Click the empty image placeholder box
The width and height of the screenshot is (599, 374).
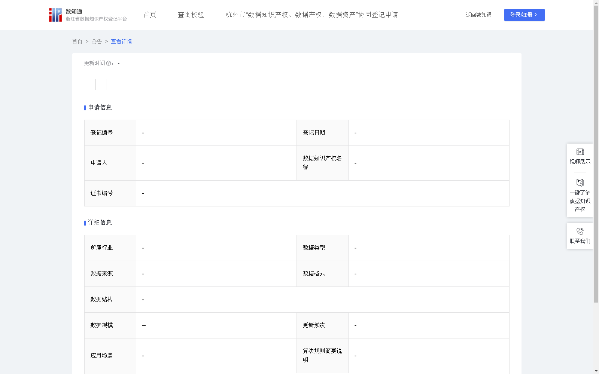[101, 85]
